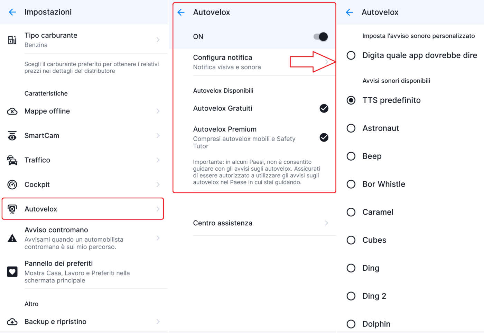484x333 pixels.
Task: Open Centro assistenza chevron
Action: pos(327,223)
